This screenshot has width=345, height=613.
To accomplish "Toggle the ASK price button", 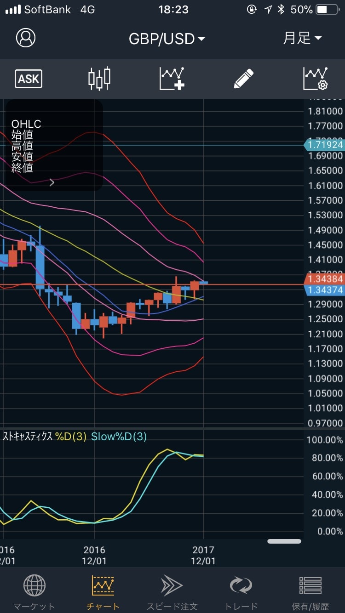I will pos(29,79).
